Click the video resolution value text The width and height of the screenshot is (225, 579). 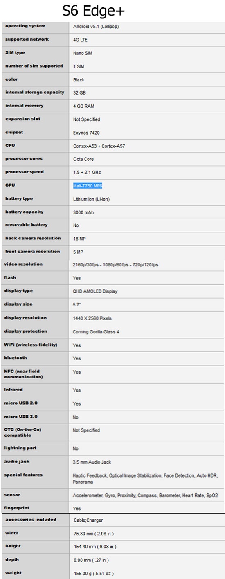coord(115,265)
